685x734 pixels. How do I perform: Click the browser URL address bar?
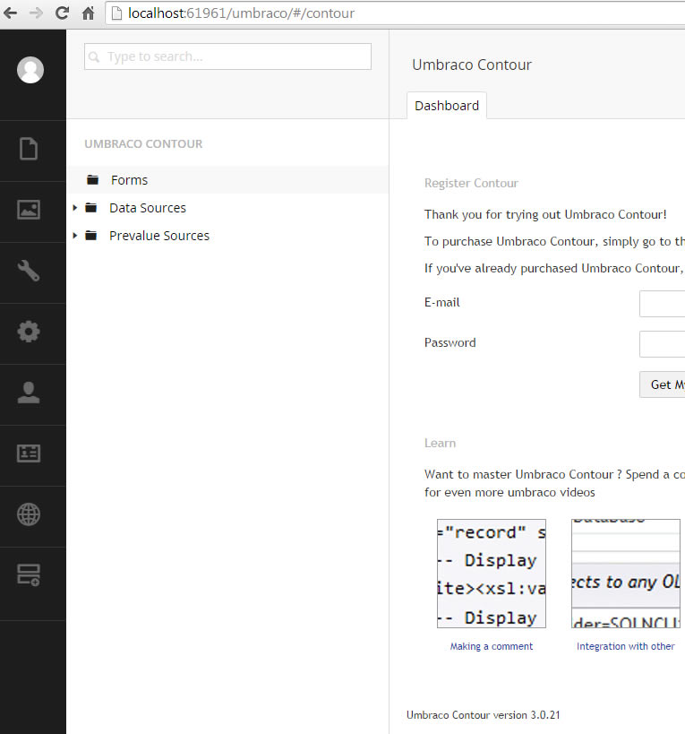[395, 13]
